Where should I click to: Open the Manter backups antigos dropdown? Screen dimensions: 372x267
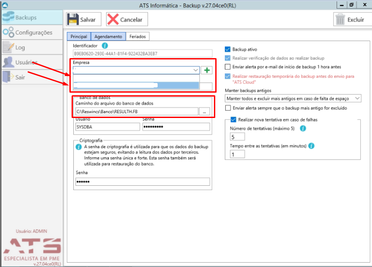point(293,98)
